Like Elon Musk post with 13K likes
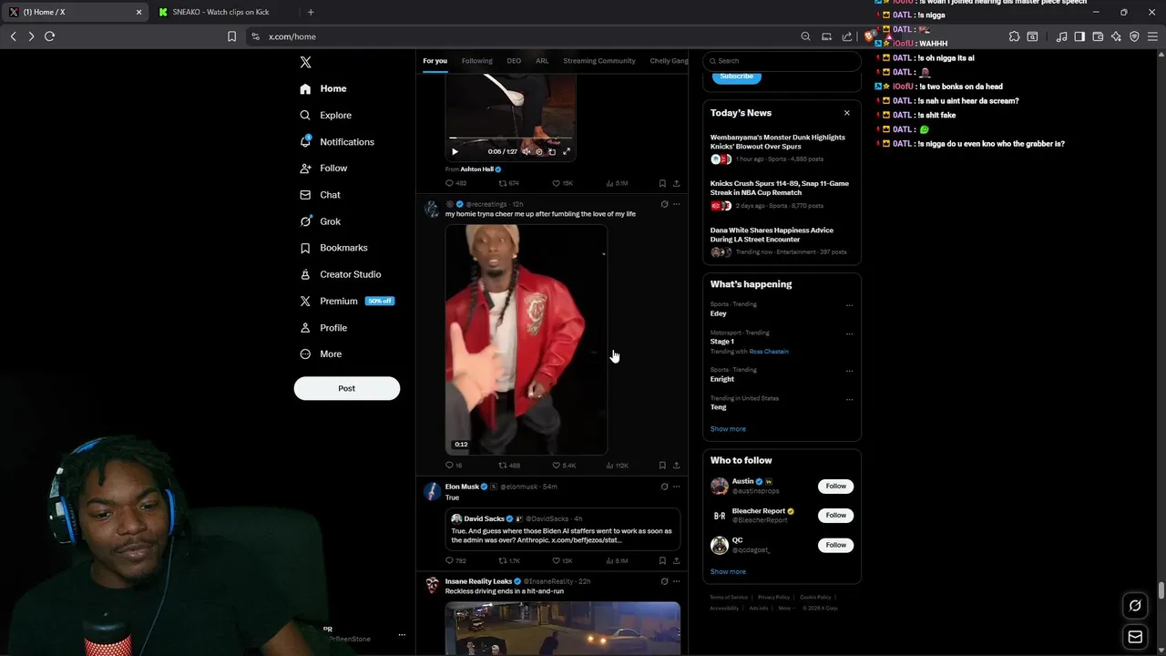1166x656 pixels. [x=562, y=561]
